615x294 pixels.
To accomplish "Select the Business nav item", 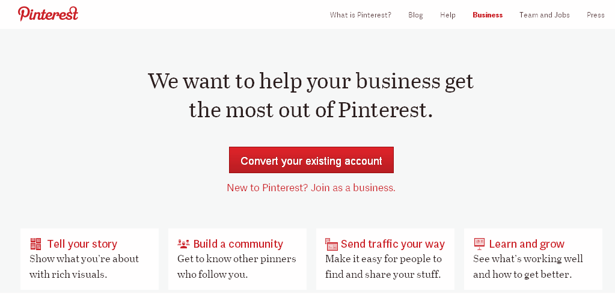I will (x=488, y=15).
